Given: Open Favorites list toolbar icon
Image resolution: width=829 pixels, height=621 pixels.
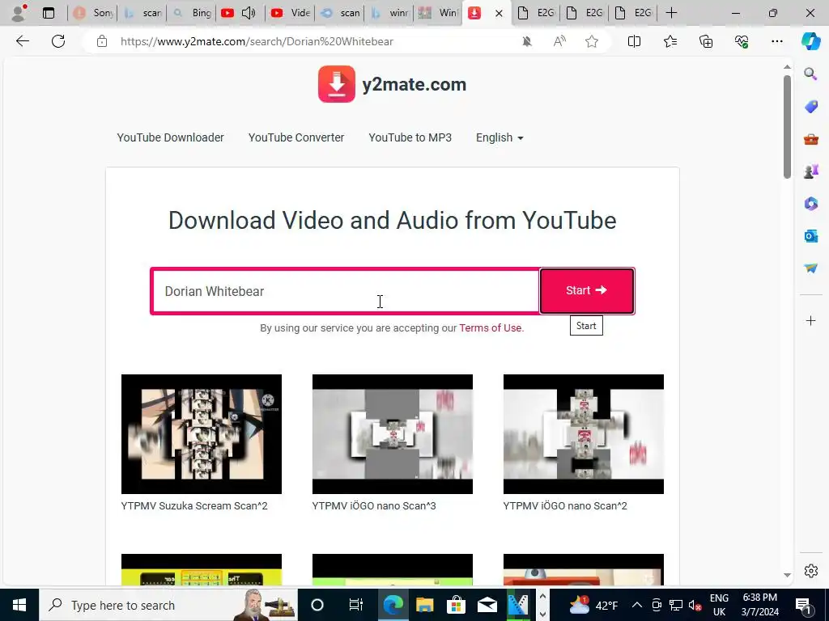Looking at the screenshot, I should click(670, 41).
